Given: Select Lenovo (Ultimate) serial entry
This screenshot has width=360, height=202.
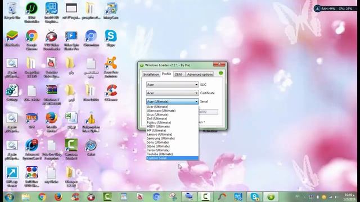Looking at the screenshot, I should coord(173,135).
